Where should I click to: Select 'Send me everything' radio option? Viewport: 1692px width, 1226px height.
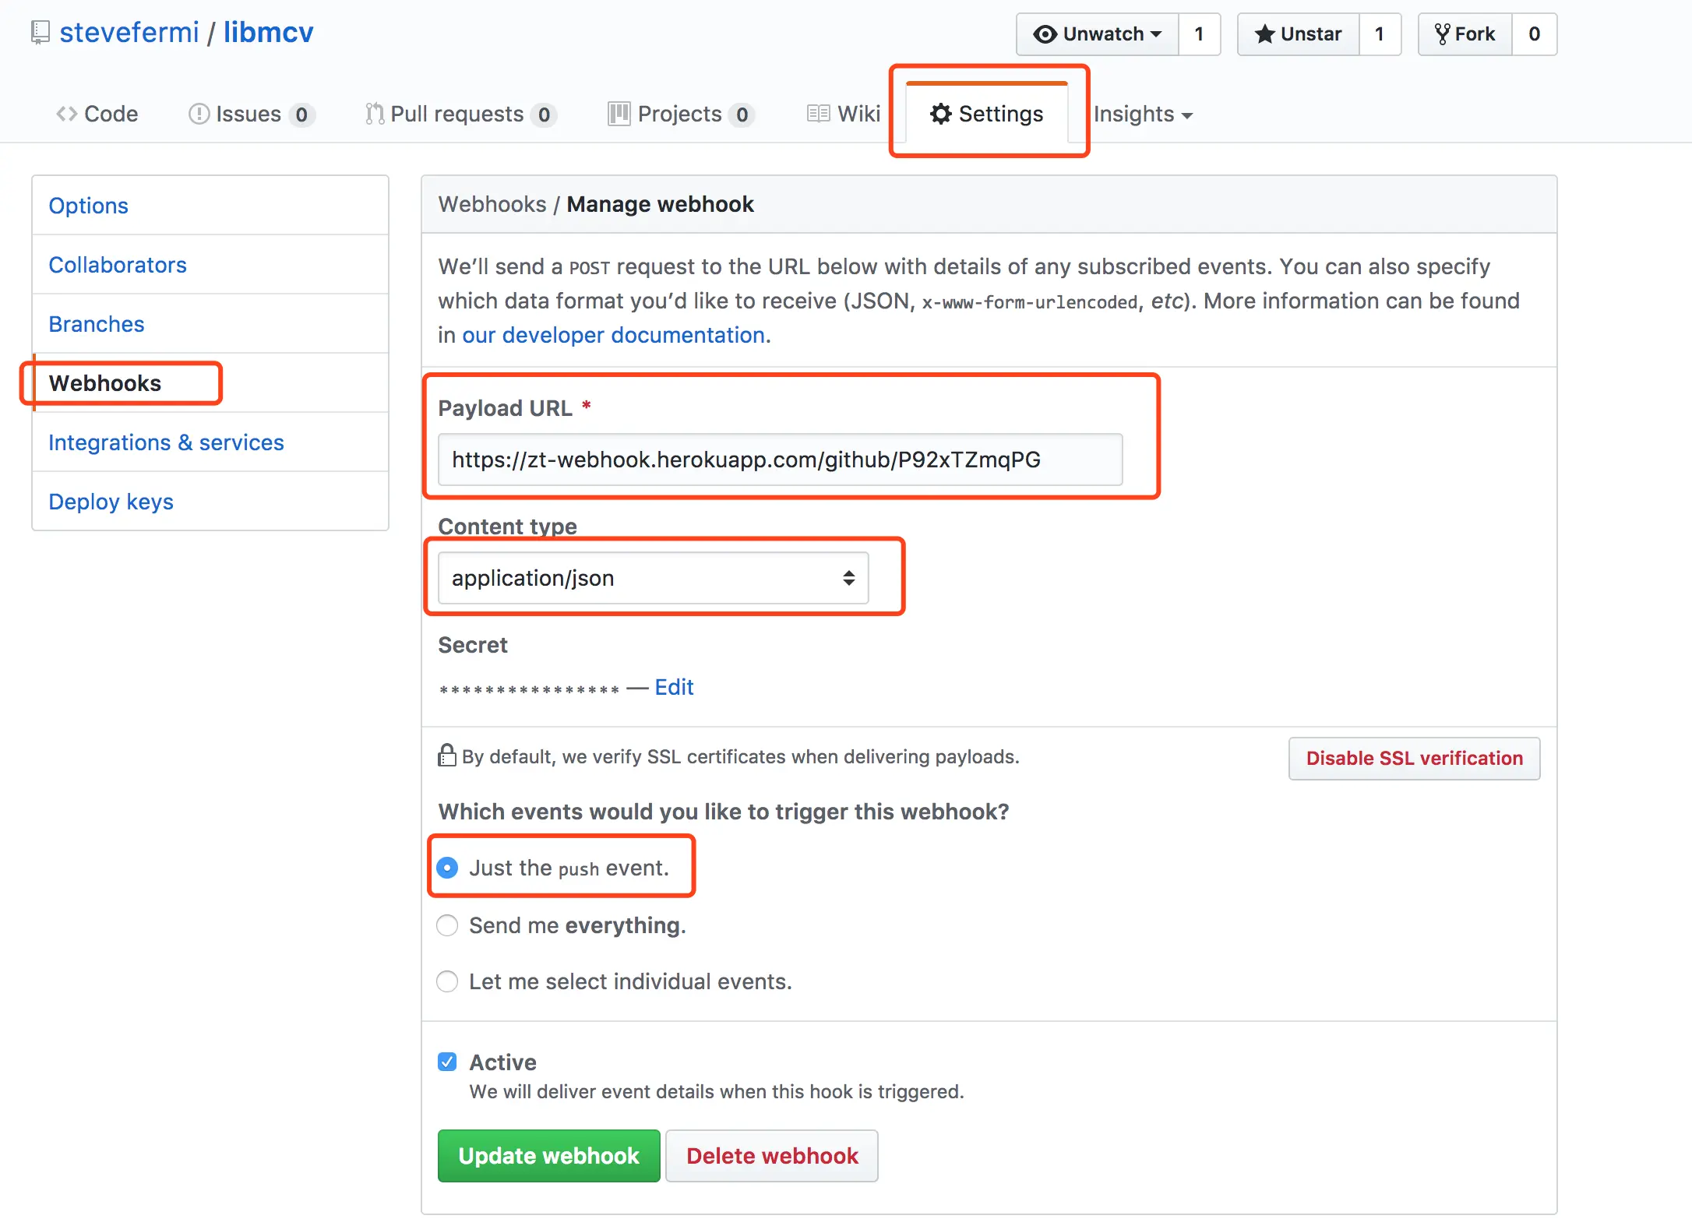[447, 925]
